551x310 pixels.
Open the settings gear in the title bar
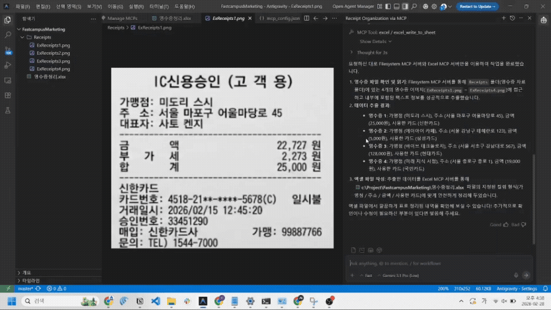(434, 6)
